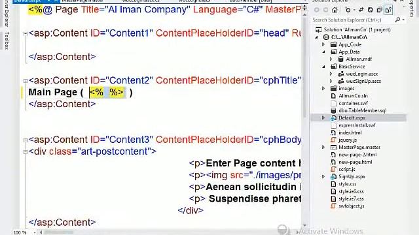The height and width of the screenshot is (235, 419).
Task: Select style.ie6.css in Solution Explorer
Action: (x=351, y=191)
